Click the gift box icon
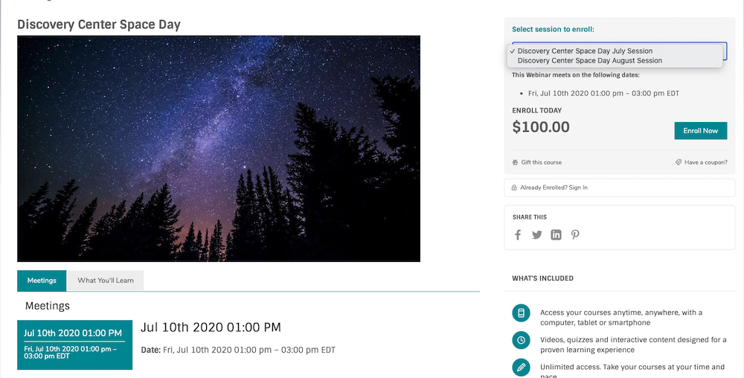Viewport: 744px width, 378px height. coord(515,162)
